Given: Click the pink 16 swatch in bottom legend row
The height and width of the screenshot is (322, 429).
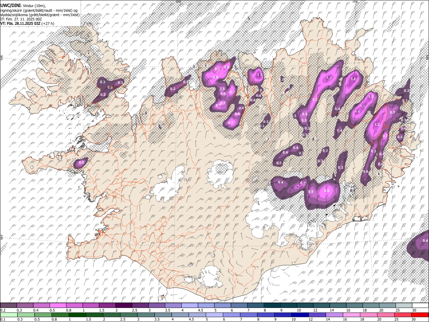Looking at the screenshot, I should (x=351, y=315).
